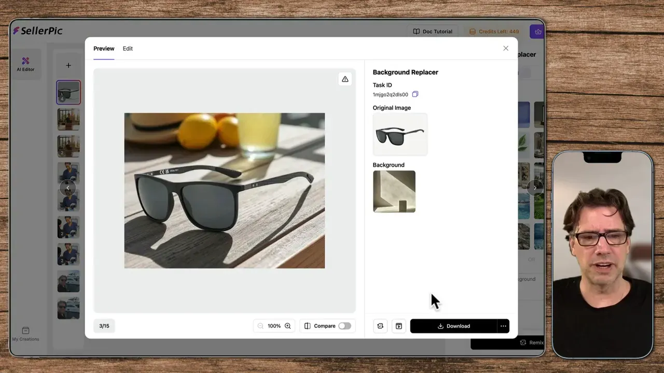Open My Creations in the sidebar
Screen dimensions: 664x373
tap(25, 334)
